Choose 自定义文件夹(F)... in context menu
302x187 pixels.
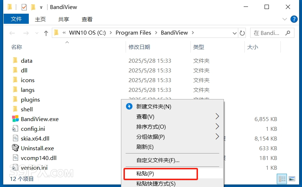point(172,160)
